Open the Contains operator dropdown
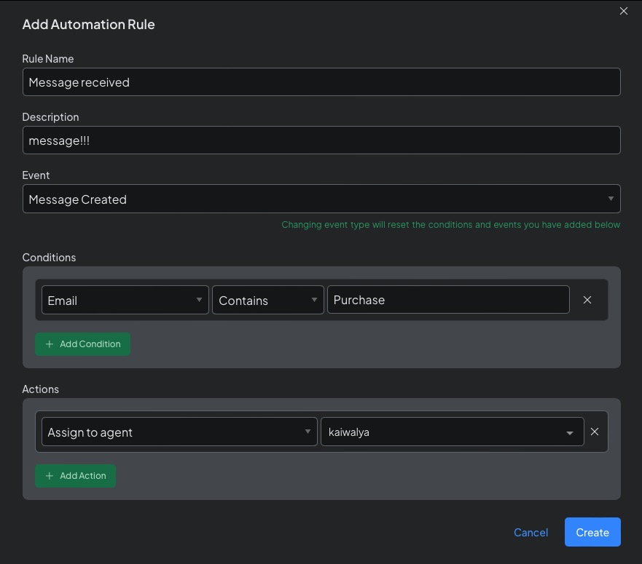 coord(267,299)
